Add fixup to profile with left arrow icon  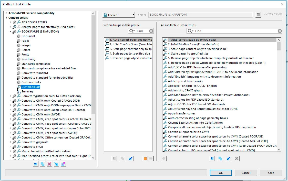pyautogui.click(x=164, y=158)
